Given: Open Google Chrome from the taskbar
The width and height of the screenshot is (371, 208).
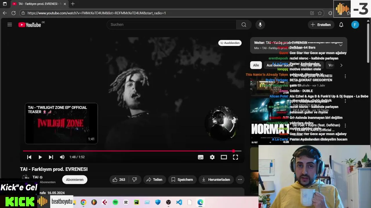Looking at the screenshot, I should (83, 202).
